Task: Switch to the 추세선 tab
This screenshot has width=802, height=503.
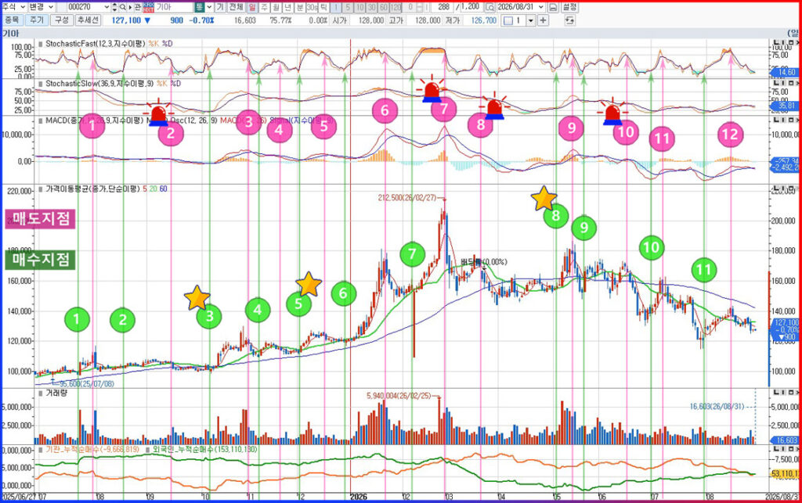Action: pyautogui.click(x=88, y=20)
